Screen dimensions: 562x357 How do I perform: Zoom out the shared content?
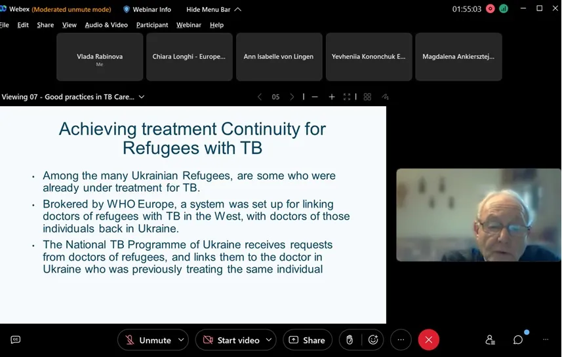[315, 97]
